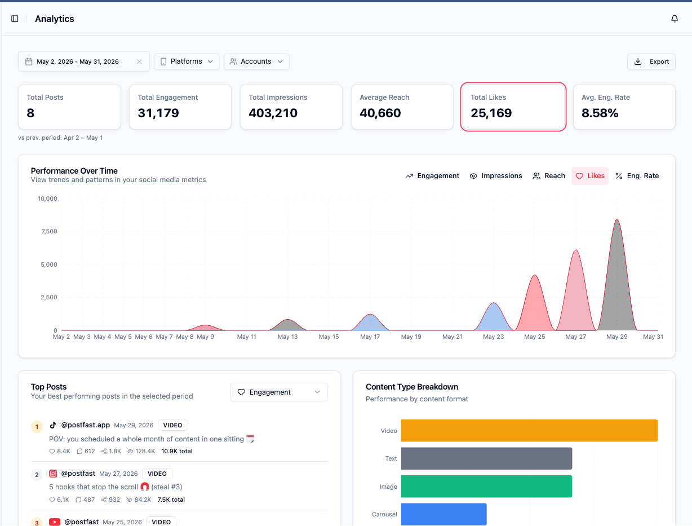This screenshot has height=526, width=692.
Task: Open the Accounts dropdown
Action: (256, 61)
